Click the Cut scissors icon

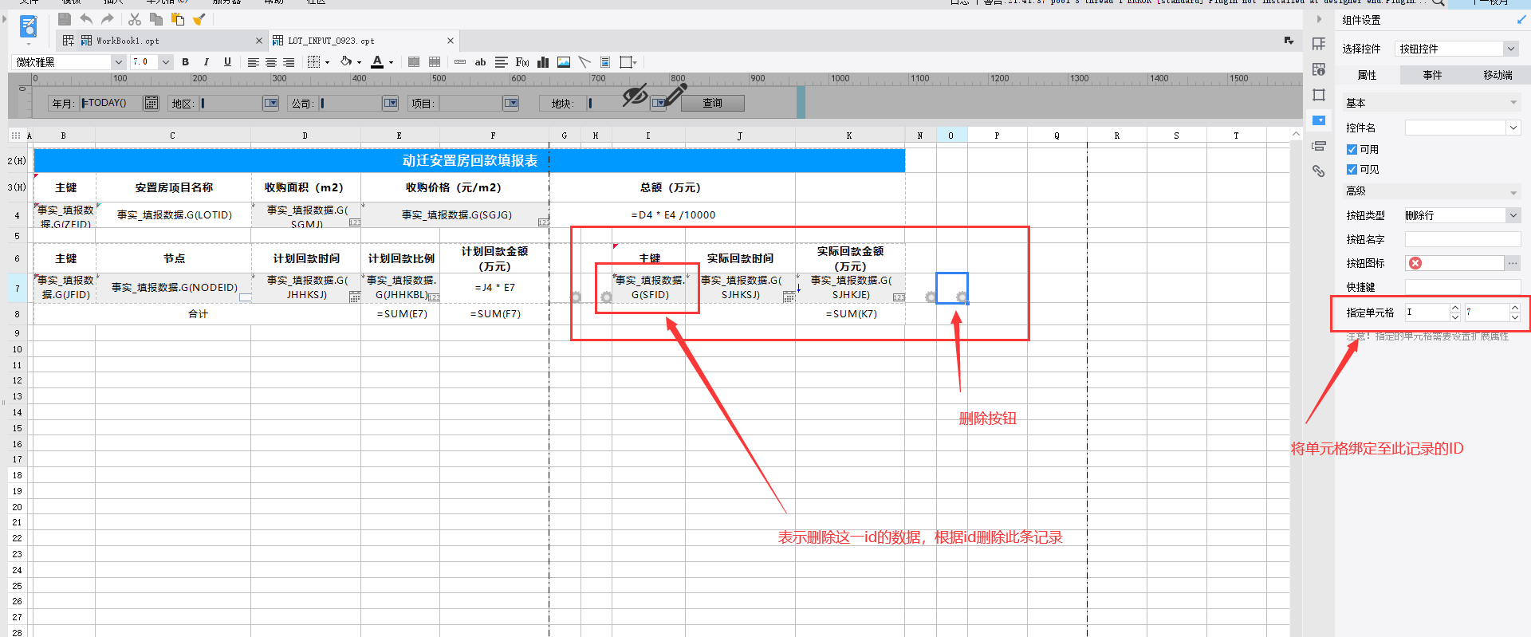tap(135, 19)
